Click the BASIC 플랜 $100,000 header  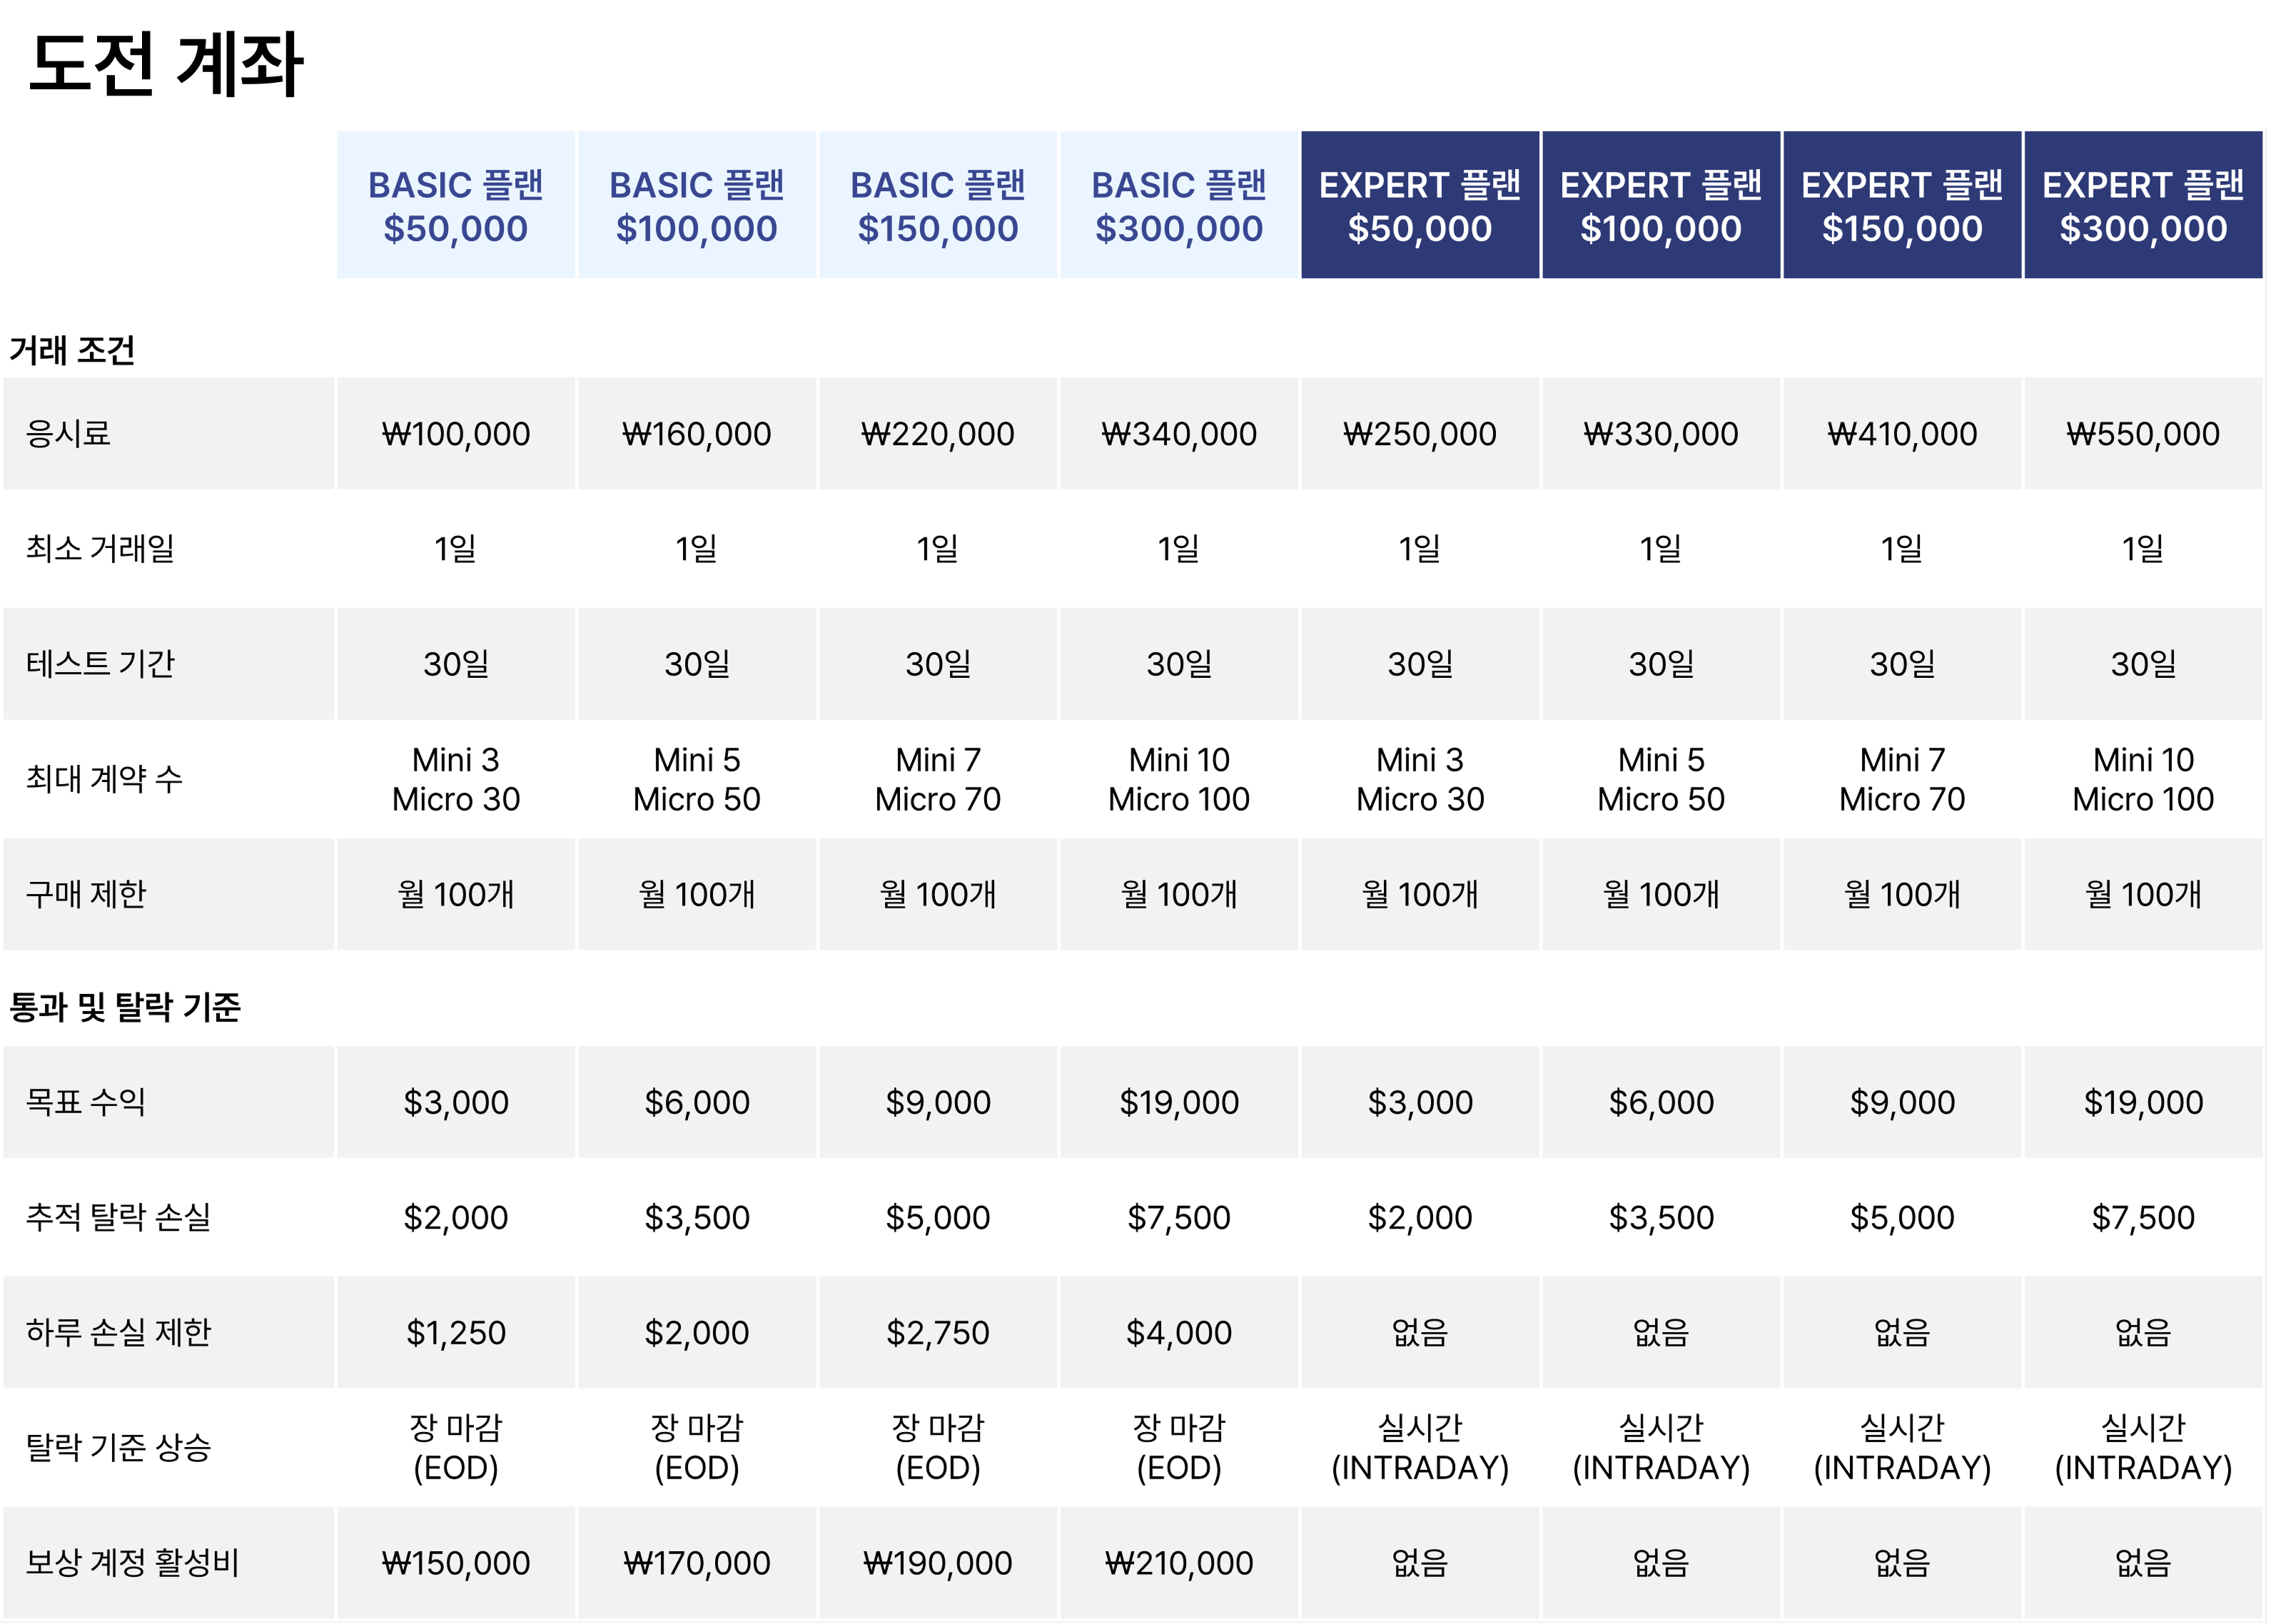[x=697, y=206]
